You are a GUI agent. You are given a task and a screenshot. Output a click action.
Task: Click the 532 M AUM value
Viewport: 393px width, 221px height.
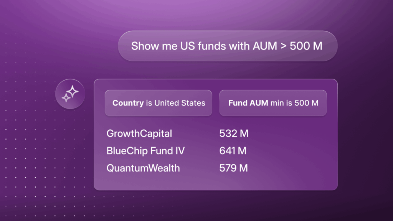point(234,134)
